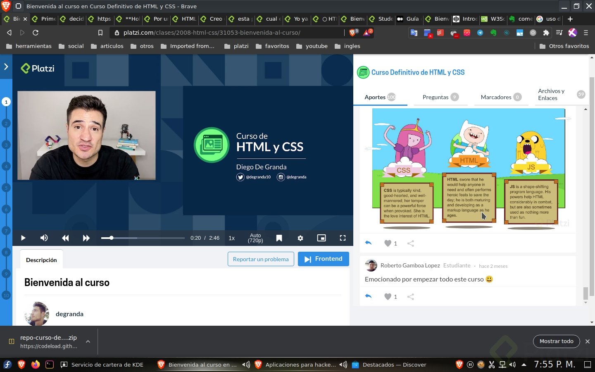
Task: Open Google Translate extension
Action: click(x=414, y=33)
